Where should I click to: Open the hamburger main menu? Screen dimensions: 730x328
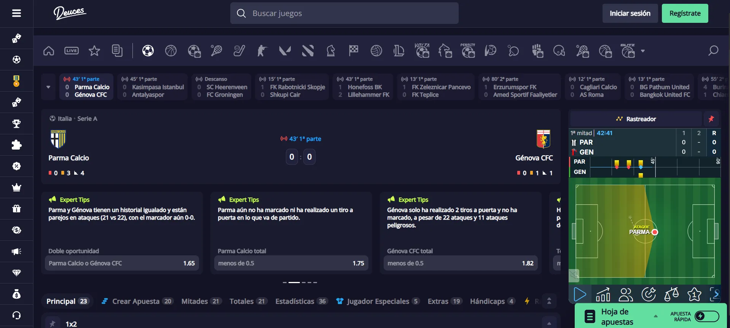click(x=16, y=13)
